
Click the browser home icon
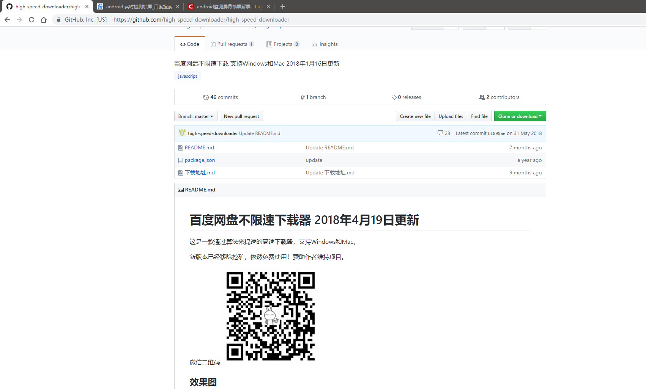coord(44,20)
